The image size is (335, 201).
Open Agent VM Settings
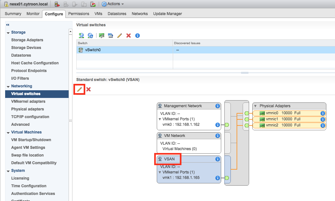click(28, 148)
